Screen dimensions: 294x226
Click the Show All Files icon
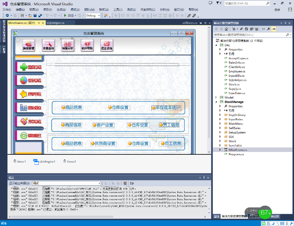[x=257, y=29]
